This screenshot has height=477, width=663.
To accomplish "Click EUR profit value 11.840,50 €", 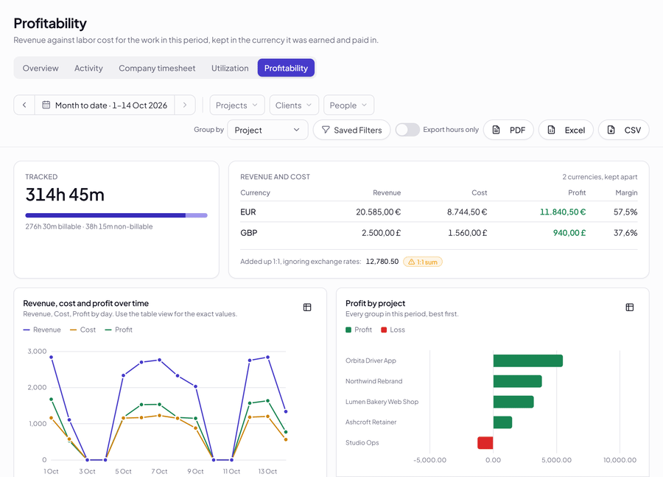I will pyautogui.click(x=562, y=212).
